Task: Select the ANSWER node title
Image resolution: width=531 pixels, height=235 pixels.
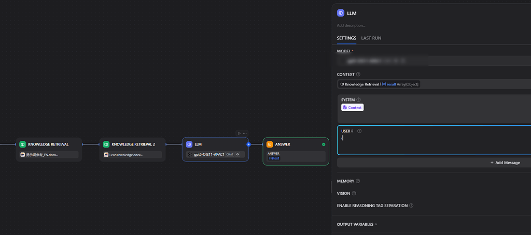Action: [283, 144]
